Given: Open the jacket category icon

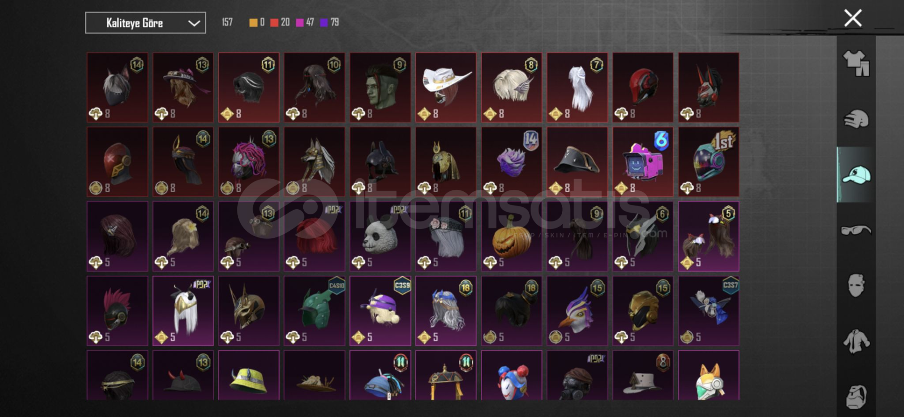Looking at the screenshot, I should pyautogui.click(x=856, y=341).
